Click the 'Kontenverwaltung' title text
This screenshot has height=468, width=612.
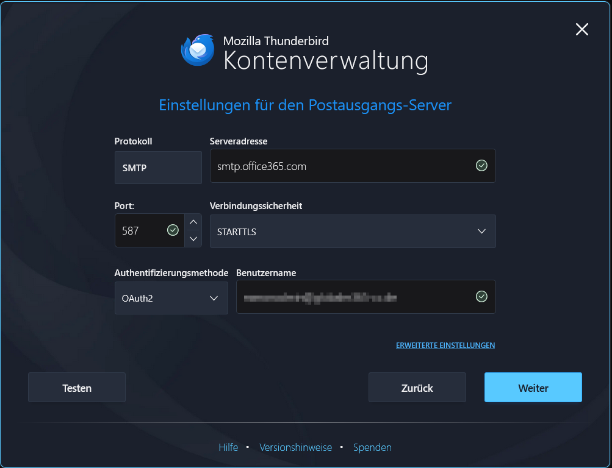pos(326,61)
